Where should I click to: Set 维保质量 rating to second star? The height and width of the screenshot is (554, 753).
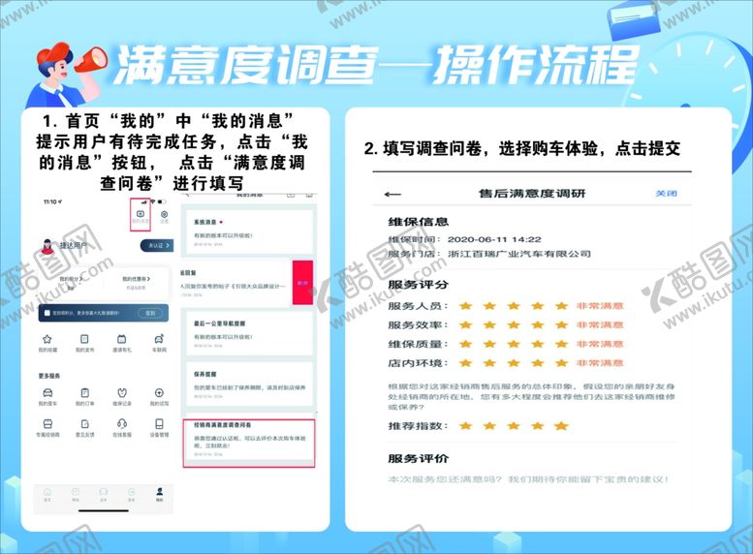tap(489, 344)
